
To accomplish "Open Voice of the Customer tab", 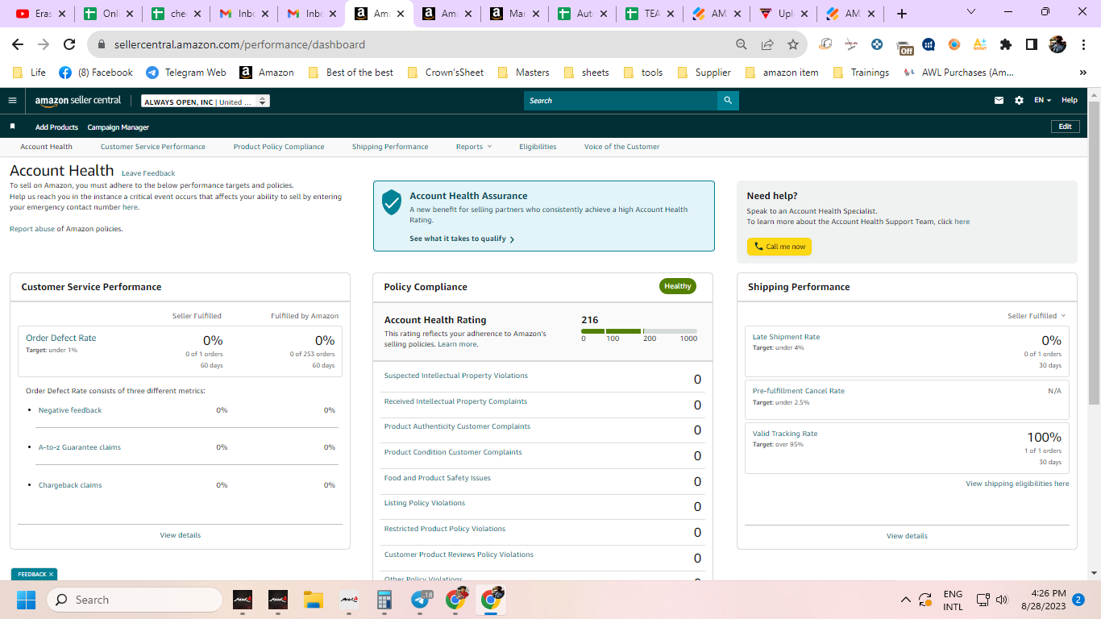I will point(621,147).
